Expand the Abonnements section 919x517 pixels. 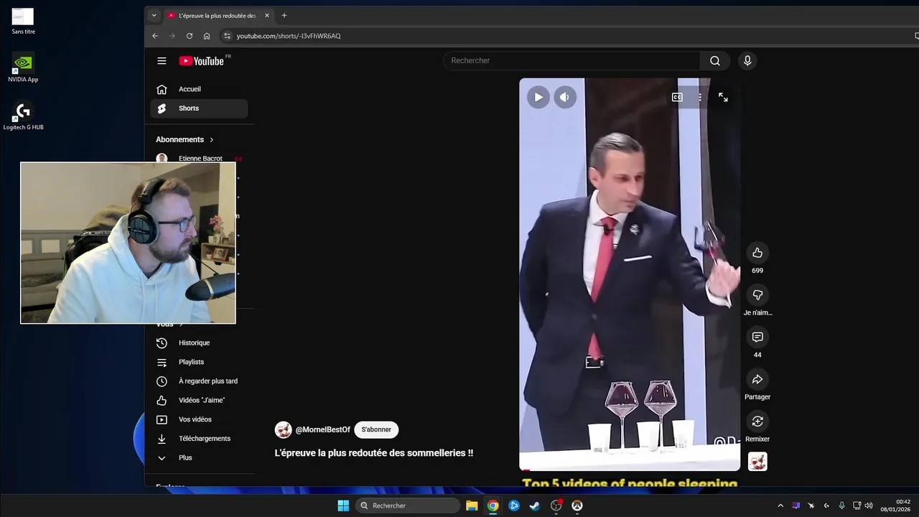[185, 139]
